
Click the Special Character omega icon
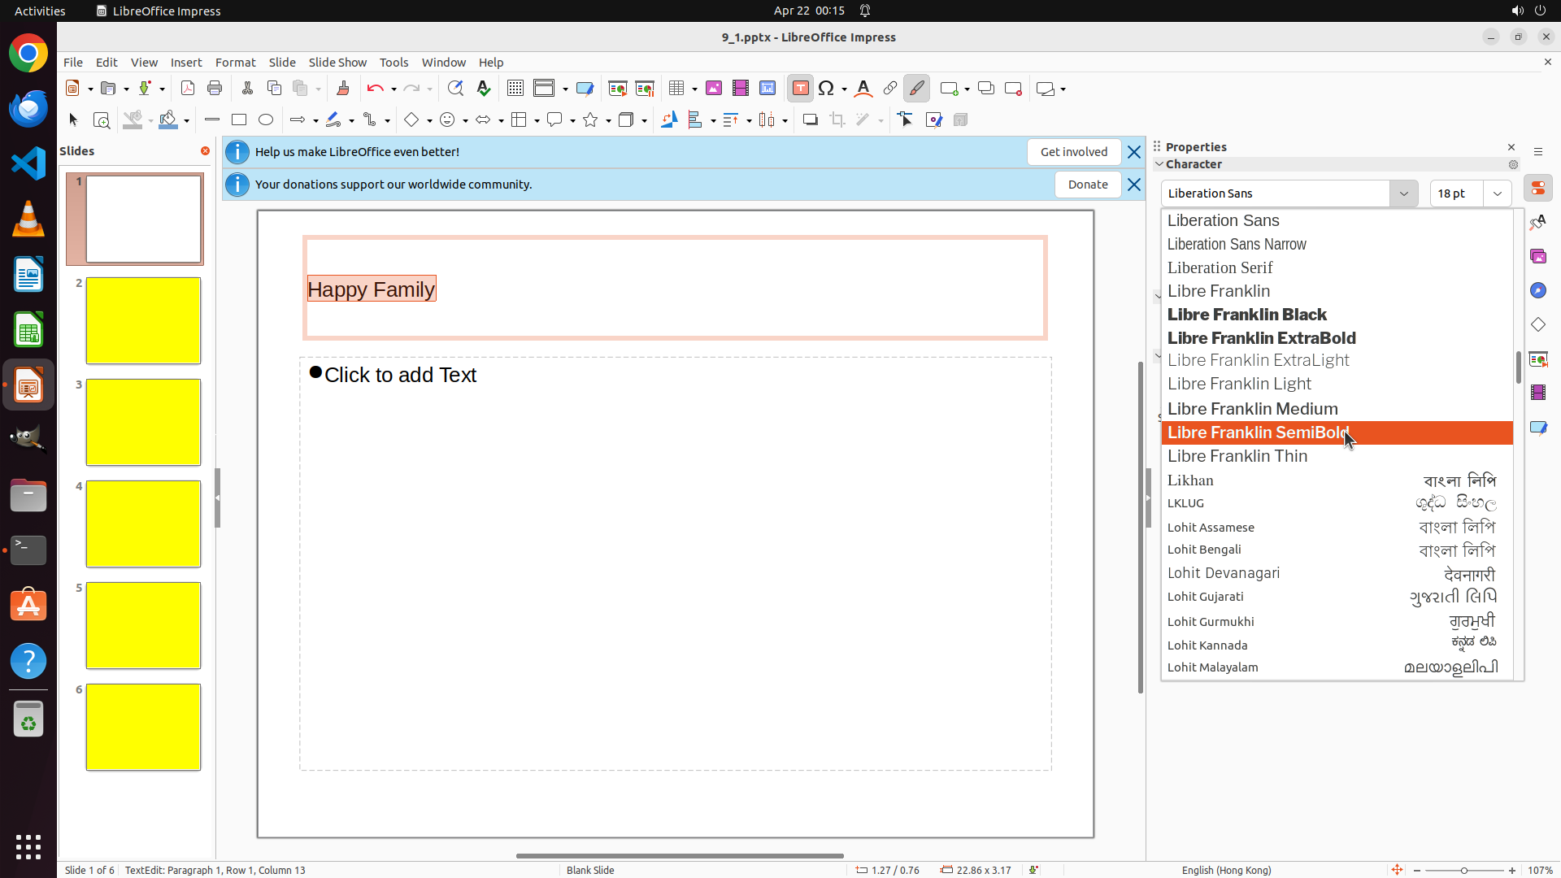tap(827, 89)
